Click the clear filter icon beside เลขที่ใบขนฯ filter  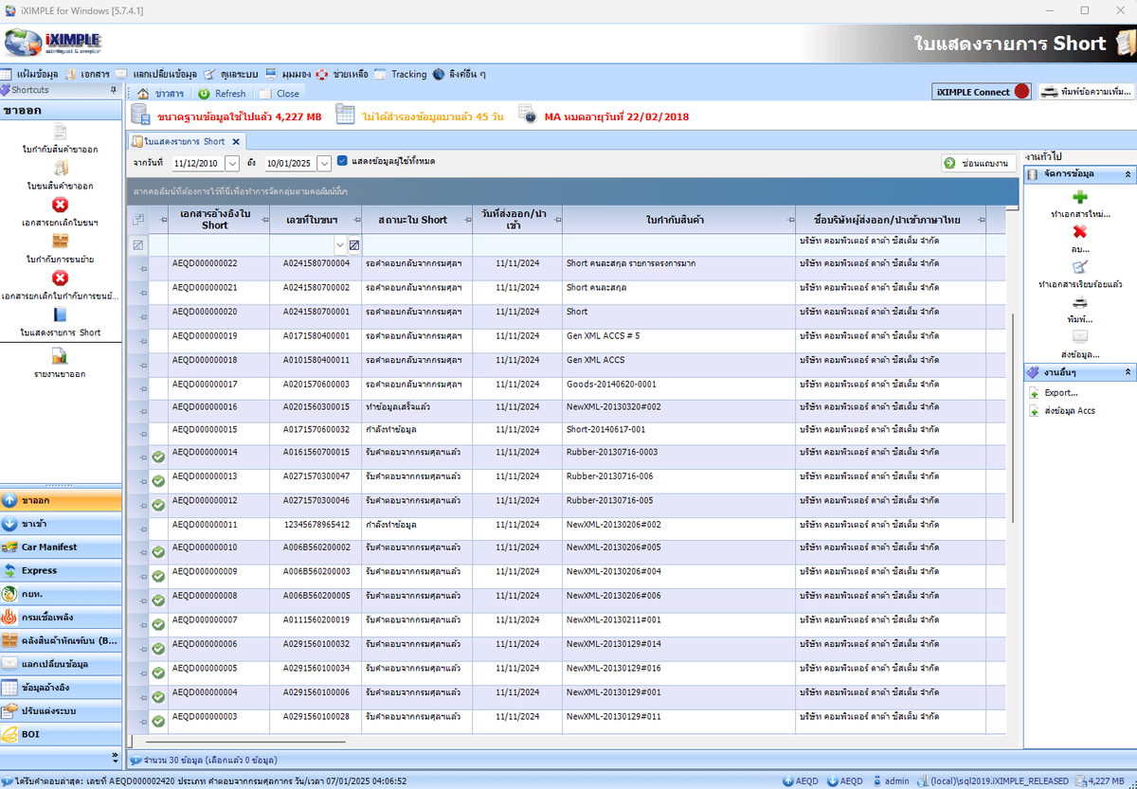coord(353,245)
